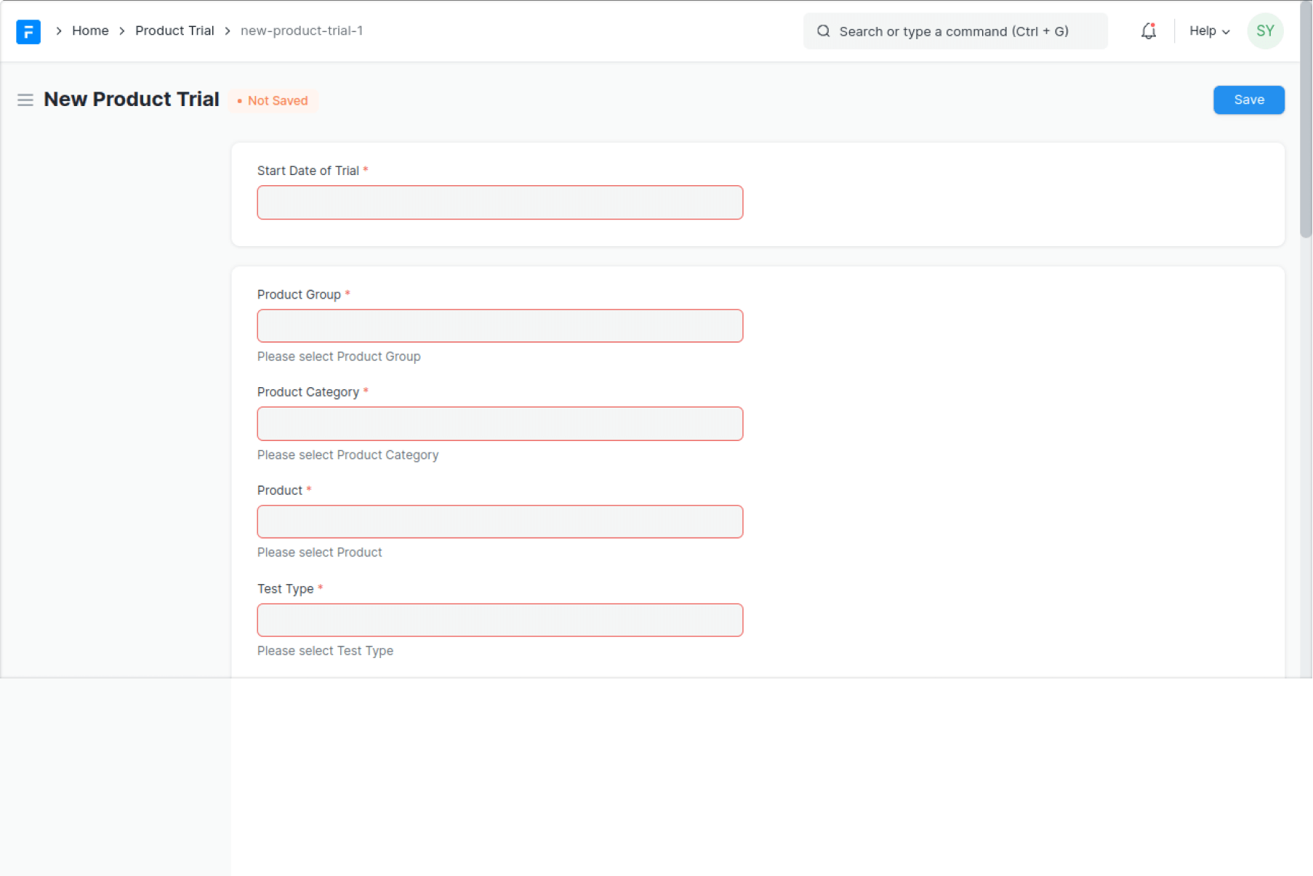Expand the Help dropdown menu
1313x876 pixels.
pos(1209,31)
